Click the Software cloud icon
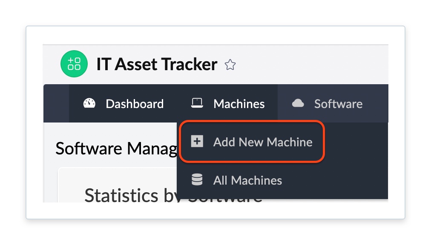Screen dimensions: 431x245 pyautogui.click(x=298, y=103)
